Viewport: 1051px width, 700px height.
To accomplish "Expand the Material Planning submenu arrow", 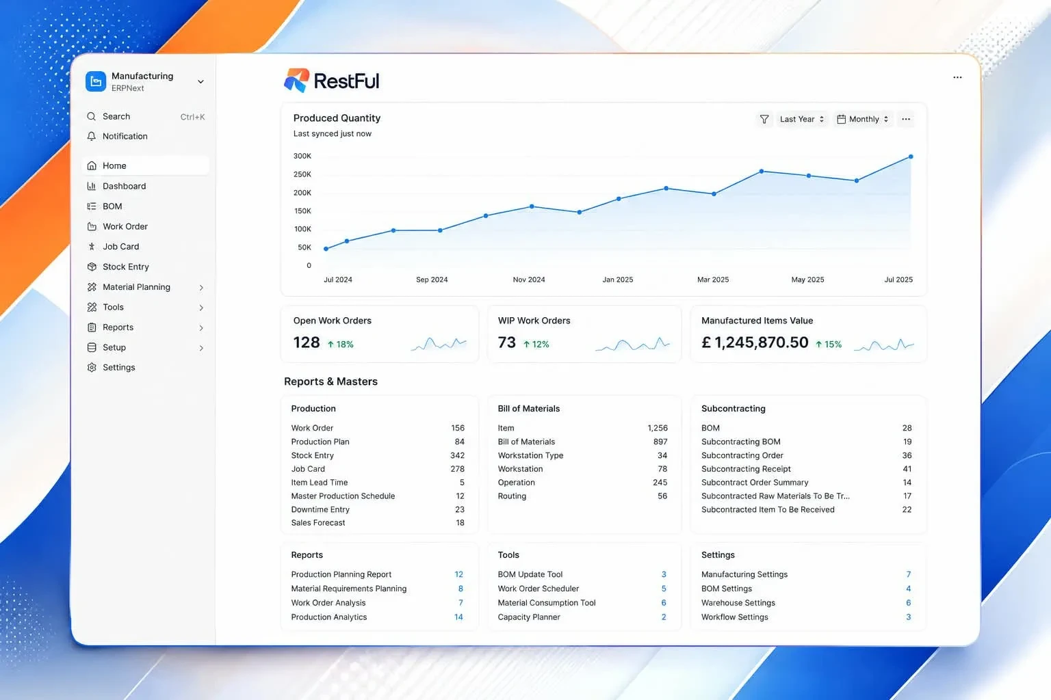I will [201, 288].
